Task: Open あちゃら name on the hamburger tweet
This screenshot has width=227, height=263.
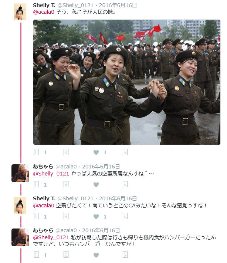Action: click(43, 230)
